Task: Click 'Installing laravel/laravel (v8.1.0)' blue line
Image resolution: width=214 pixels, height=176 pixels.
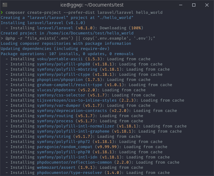Action: pyautogui.click(x=43, y=23)
